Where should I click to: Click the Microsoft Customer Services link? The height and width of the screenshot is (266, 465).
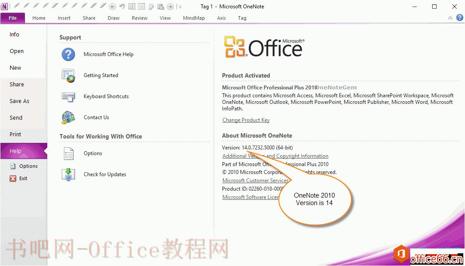tap(255, 181)
